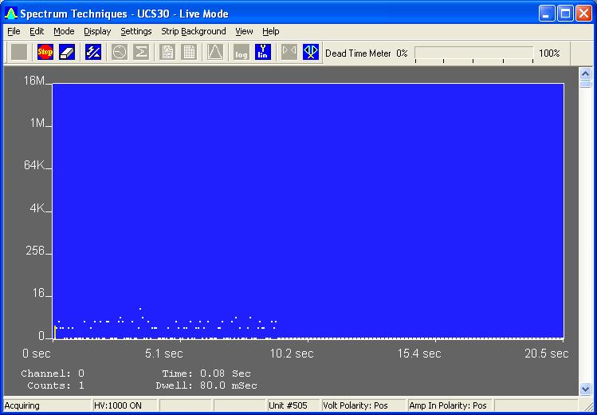
Task: Toggle the Y linear scale button
Action: click(263, 52)
